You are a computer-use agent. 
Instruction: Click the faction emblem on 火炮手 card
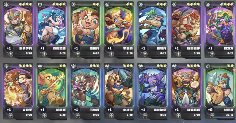pos(6,66)
